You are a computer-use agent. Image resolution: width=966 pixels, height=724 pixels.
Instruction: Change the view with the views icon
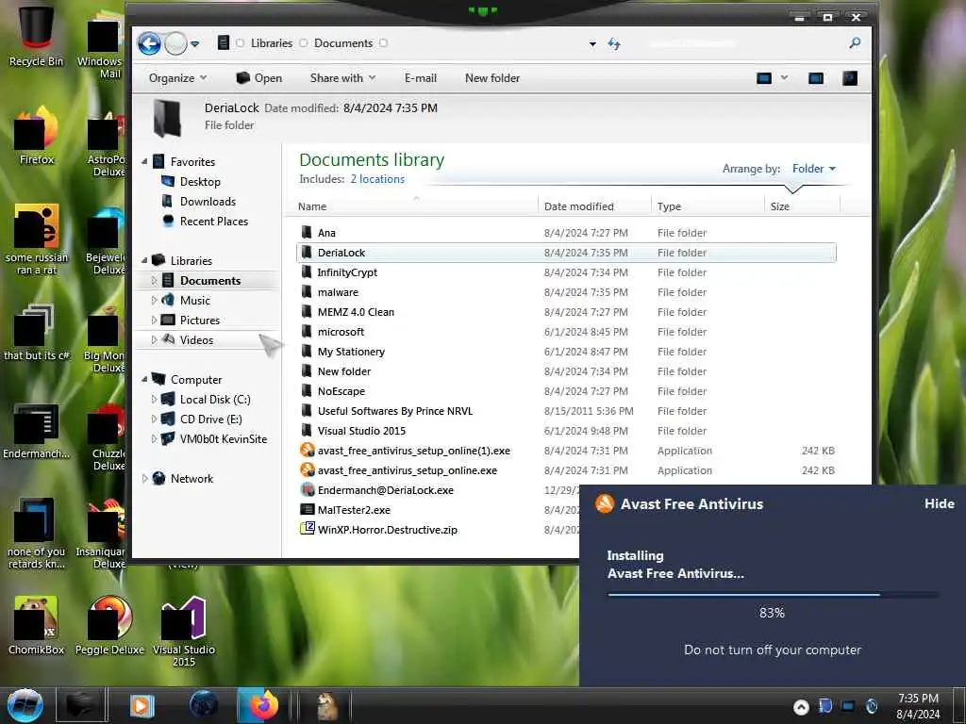(x=764, y=78)
